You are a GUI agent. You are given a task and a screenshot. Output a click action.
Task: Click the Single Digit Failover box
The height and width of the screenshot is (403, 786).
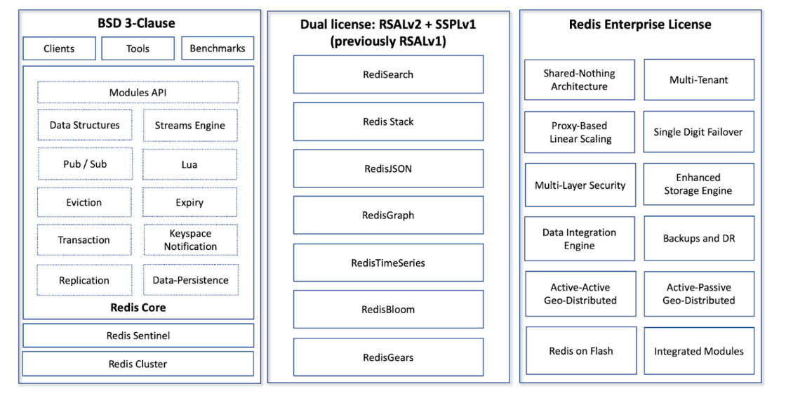tap(699, 132)
